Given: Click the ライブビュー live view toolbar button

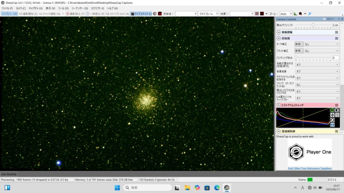Looking at the screenshot, I should (x=9, y=14).
